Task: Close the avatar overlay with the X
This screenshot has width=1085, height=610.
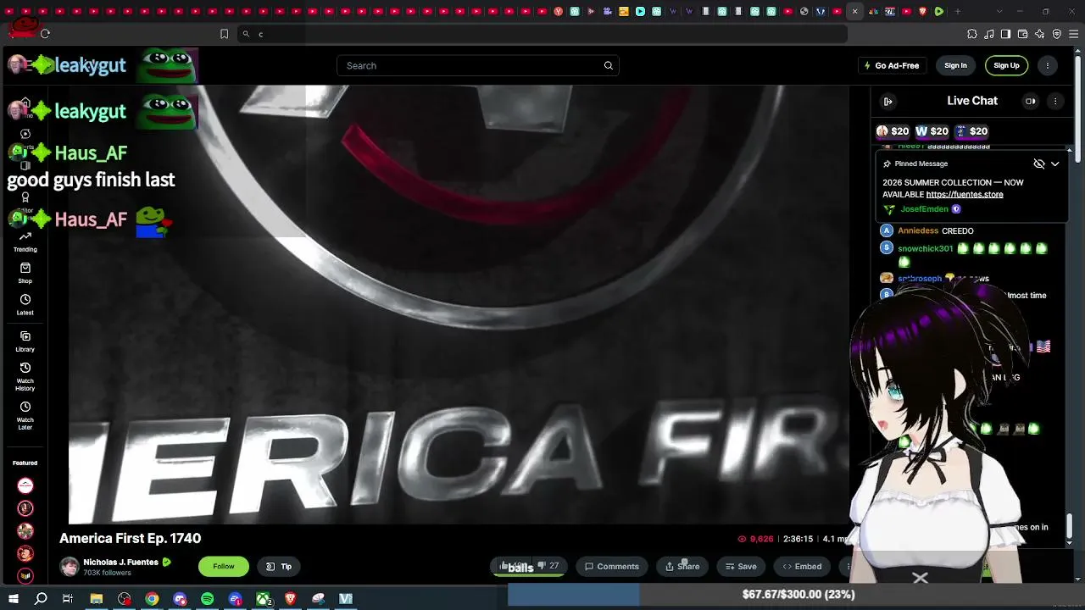Action: [920, 578]
